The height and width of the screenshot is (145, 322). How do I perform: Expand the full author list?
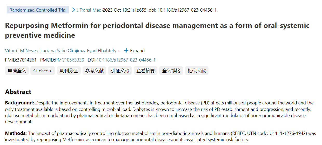[137, 51]
